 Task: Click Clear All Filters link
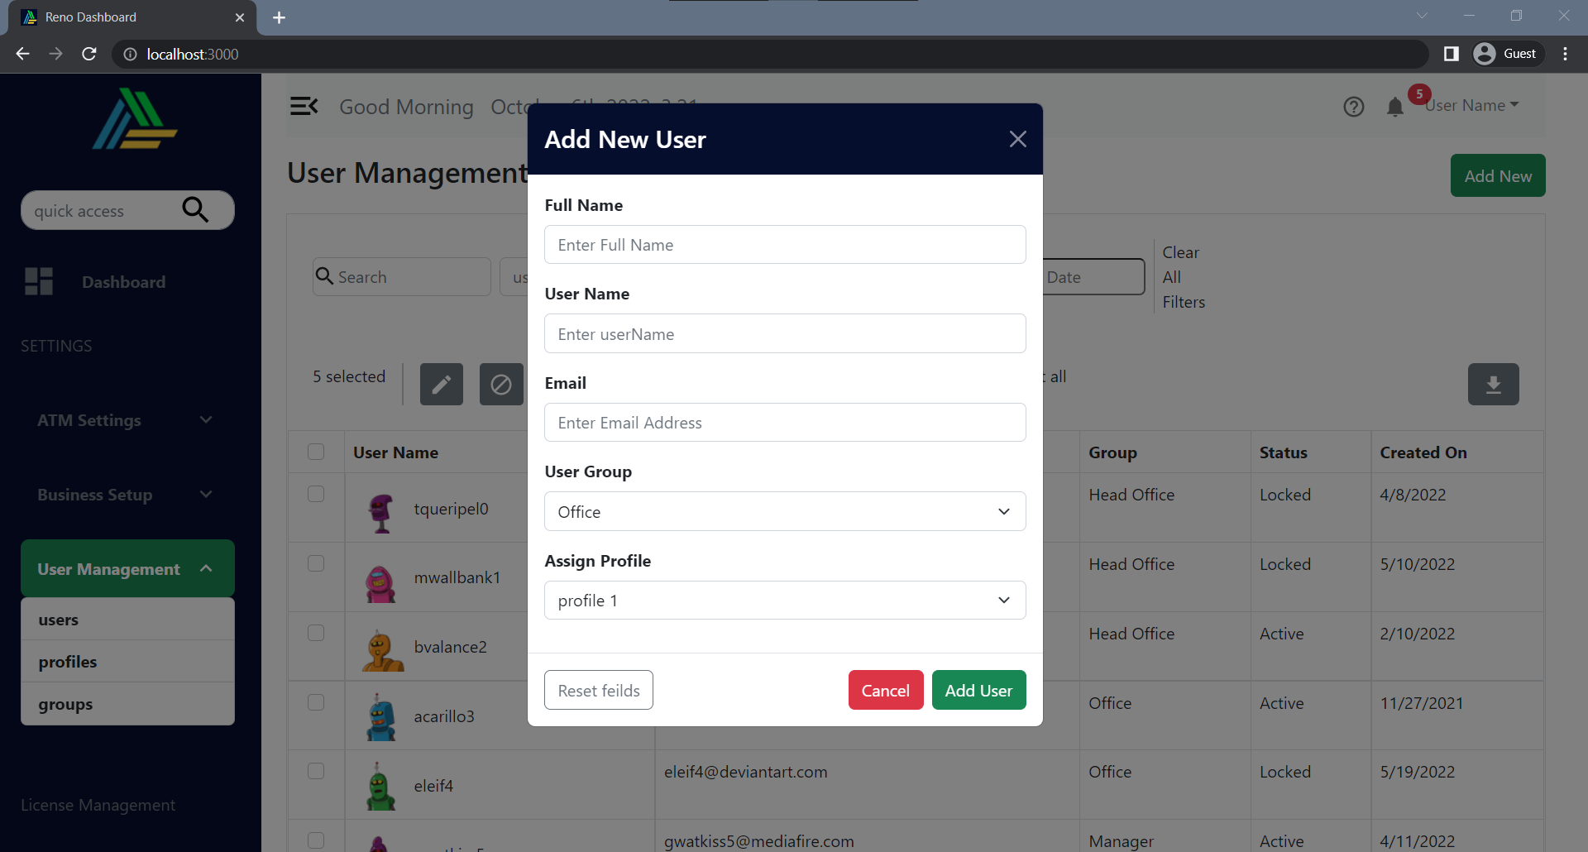point(1184,277)
